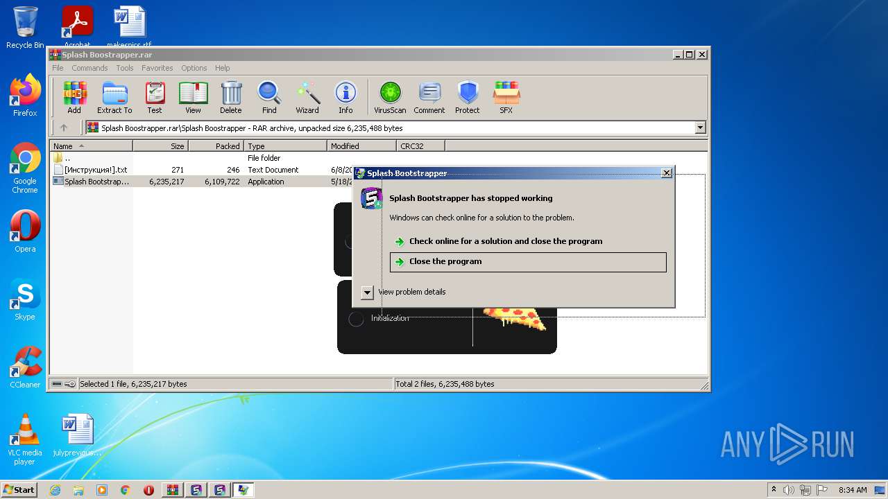Click the clock showing 8:34 AM
888x499 pixels.
pos(853,490)
